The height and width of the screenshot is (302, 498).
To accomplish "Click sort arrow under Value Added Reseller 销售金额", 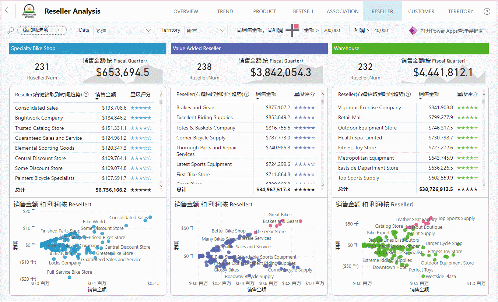I will click(257, 99).
